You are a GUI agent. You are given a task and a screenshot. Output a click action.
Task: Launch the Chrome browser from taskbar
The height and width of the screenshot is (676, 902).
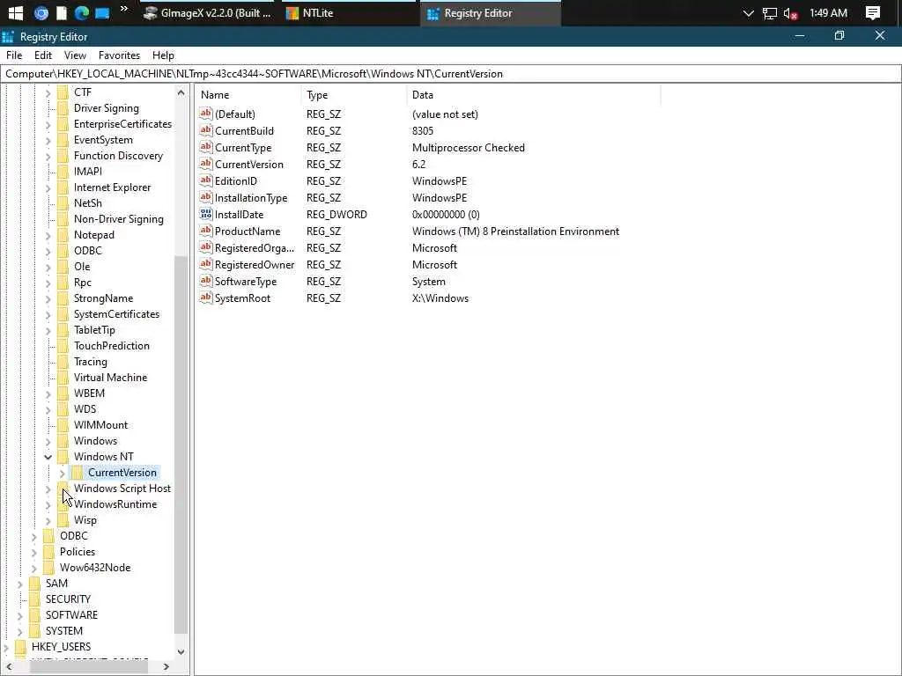coord(41,12)
